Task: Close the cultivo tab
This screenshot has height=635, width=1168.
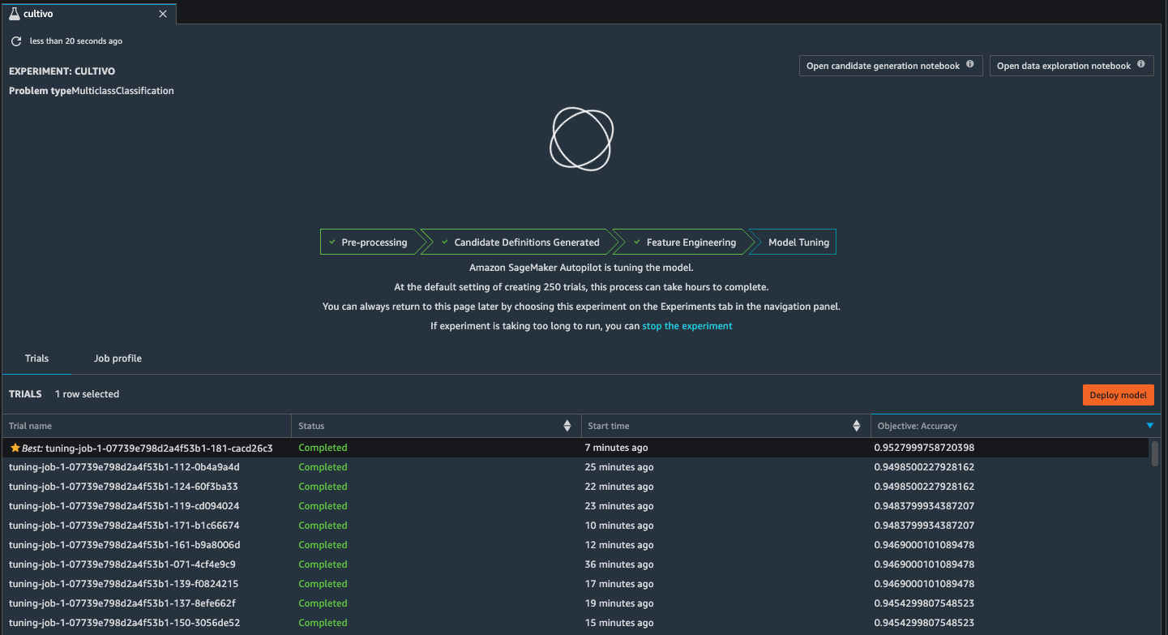Action: [163, 14]
